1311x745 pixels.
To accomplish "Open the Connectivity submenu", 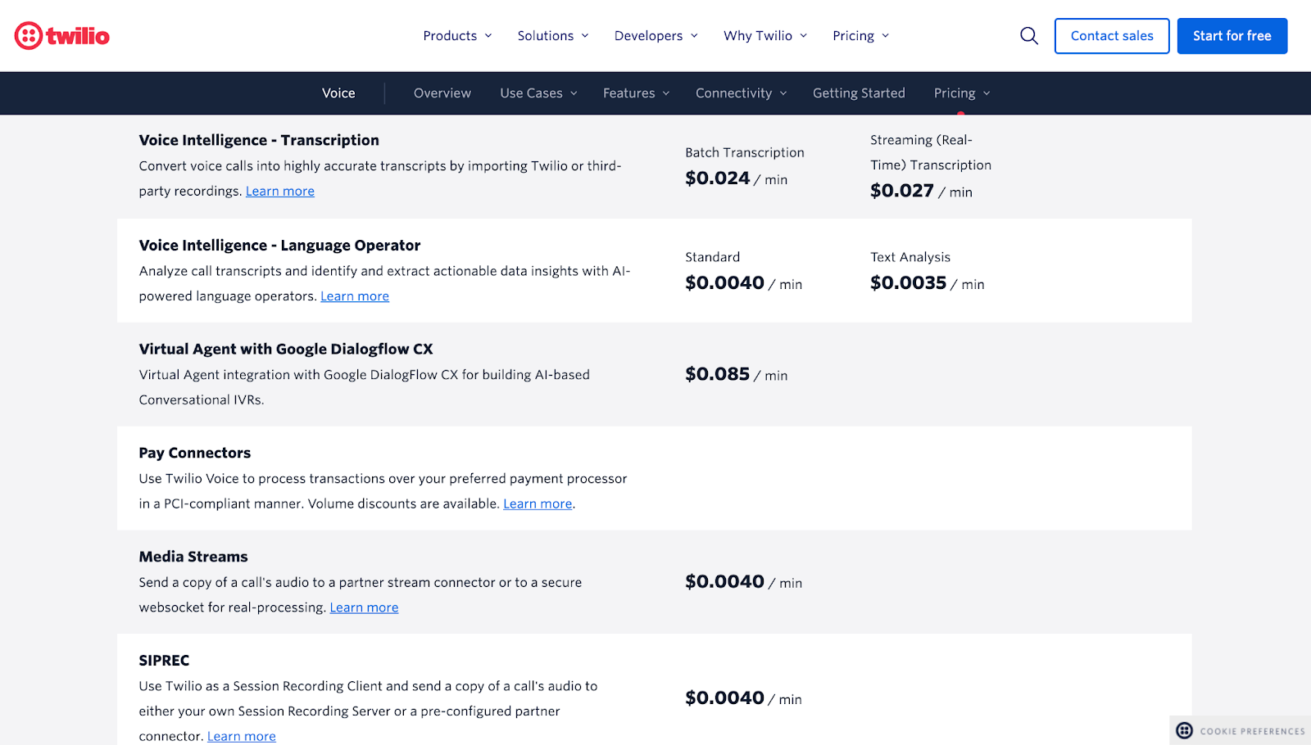I will coord(741,93).
